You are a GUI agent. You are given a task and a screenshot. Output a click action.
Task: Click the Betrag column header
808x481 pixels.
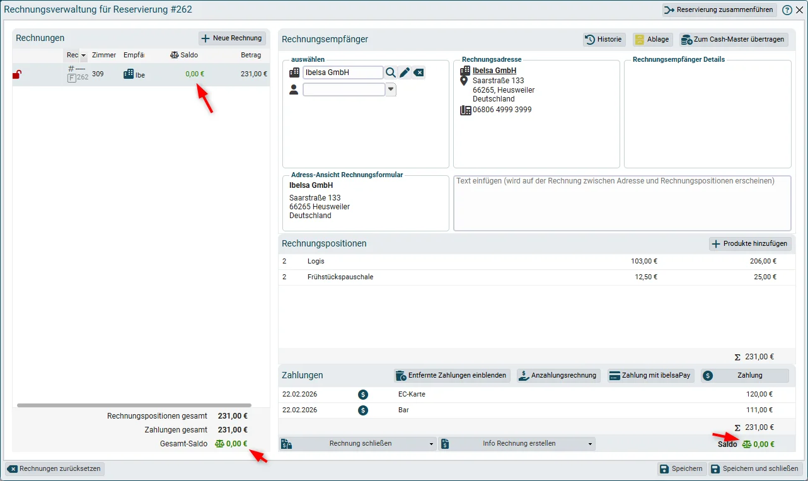tap(251, 55)
